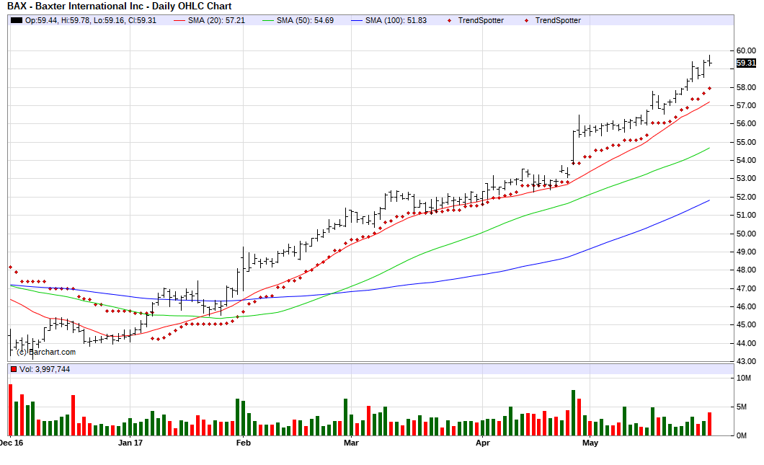Screen dimensions: 764x465
Task: Click the 'Apr' date axis label
Action: click(482, 443)
